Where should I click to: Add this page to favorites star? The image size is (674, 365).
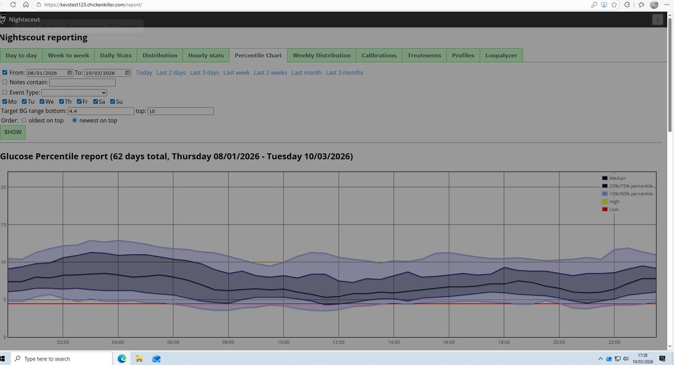(x=614, y=4)
